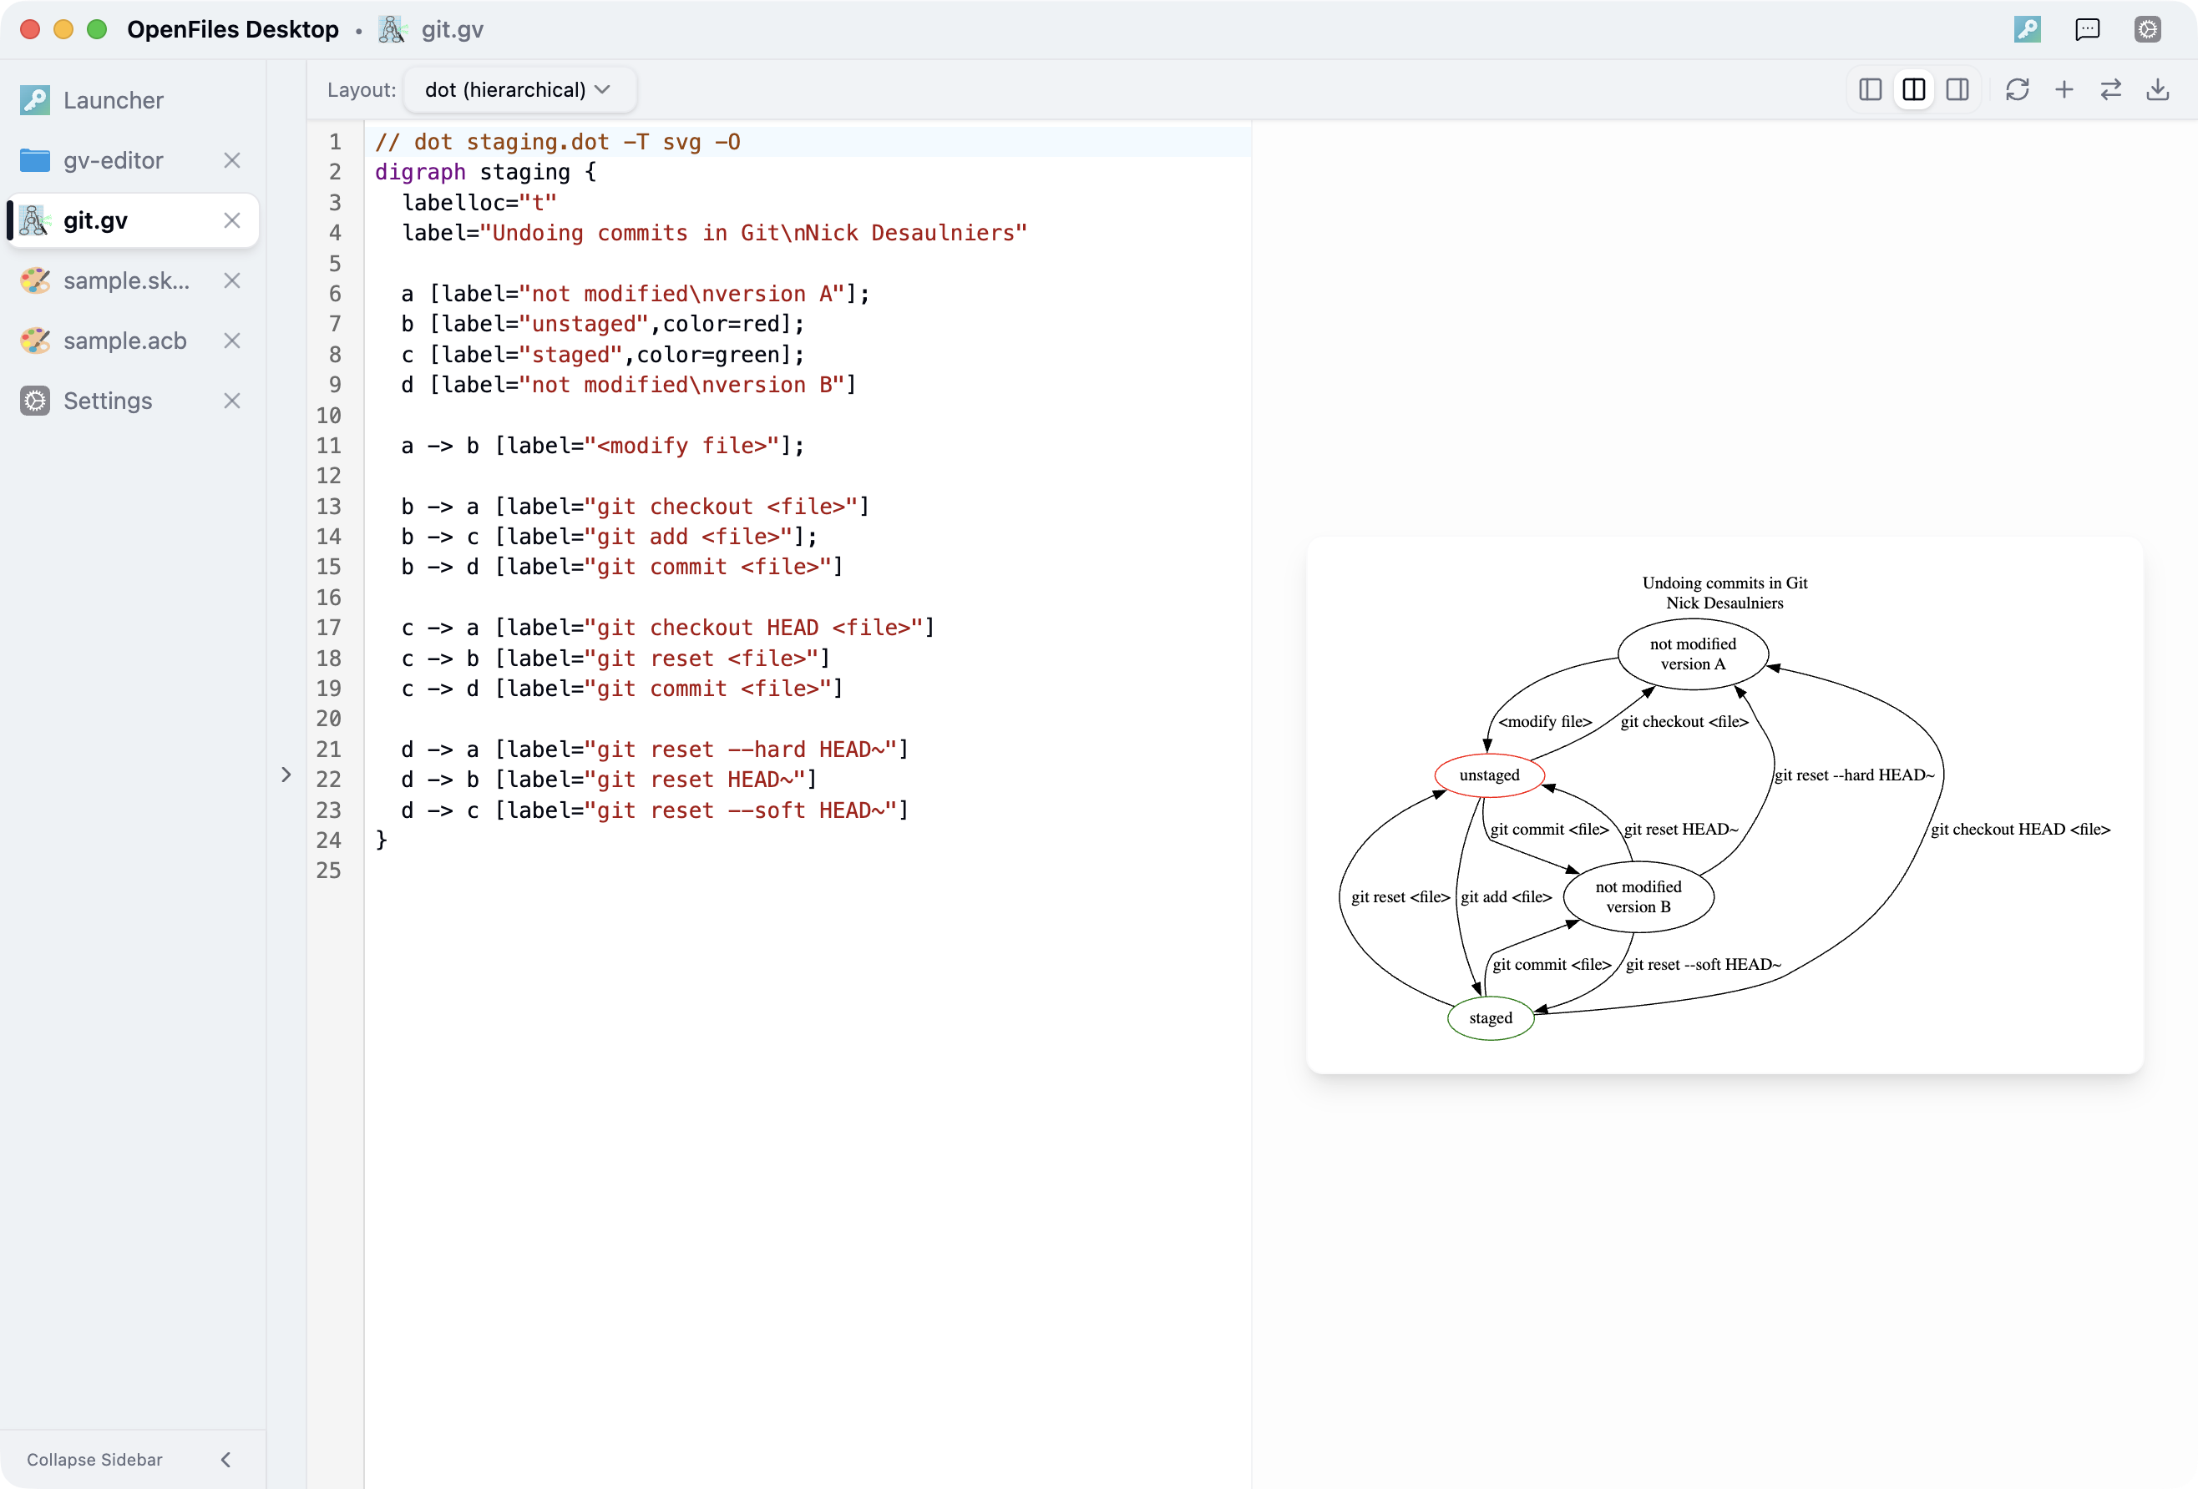Click line number 1 in the gutter
Image resolution: width=2198 pixels, height=1489 pixels.
335,142
